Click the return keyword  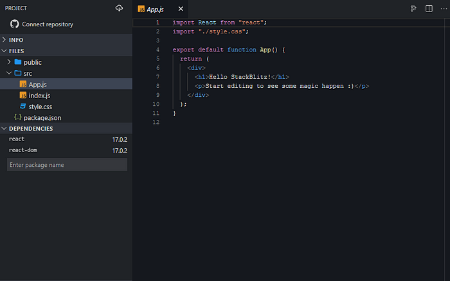tap(191, 59)
